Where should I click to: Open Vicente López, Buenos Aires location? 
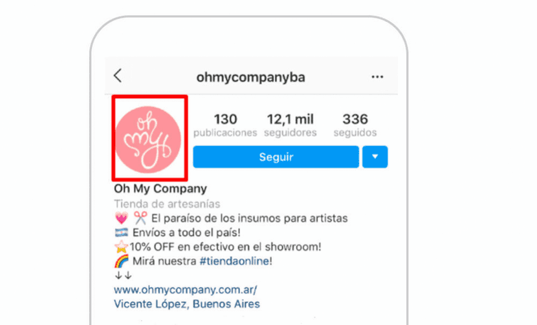click(186, 304)
